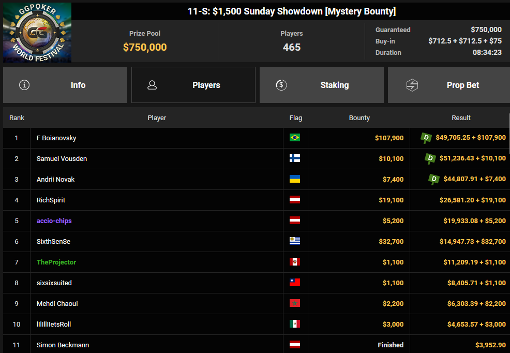Click the Ukraine flag for Andrii Novak
Image resolution: width=510 pixels, height=353 pixels.
point(295,179)
